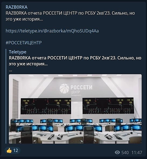
Task: Click the reaction count number 12
Action: 16,150
